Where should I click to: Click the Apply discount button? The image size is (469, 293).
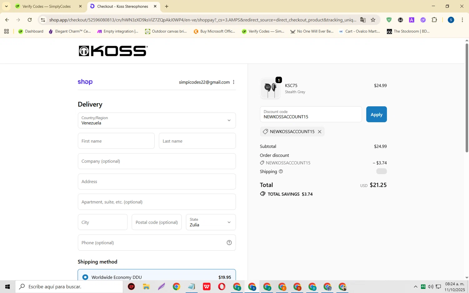(x=376, y=114)
